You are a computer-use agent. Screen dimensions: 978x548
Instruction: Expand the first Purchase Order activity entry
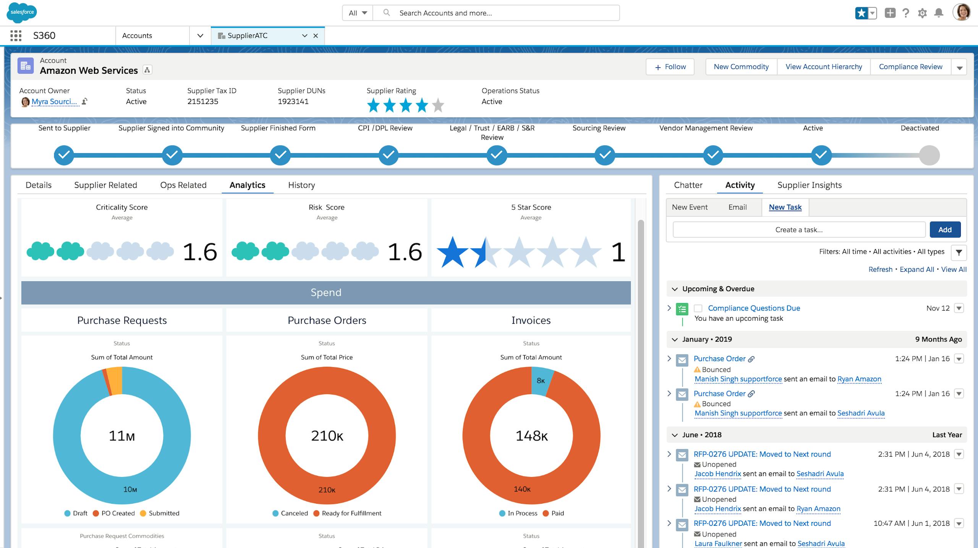(x=669, y=358)
